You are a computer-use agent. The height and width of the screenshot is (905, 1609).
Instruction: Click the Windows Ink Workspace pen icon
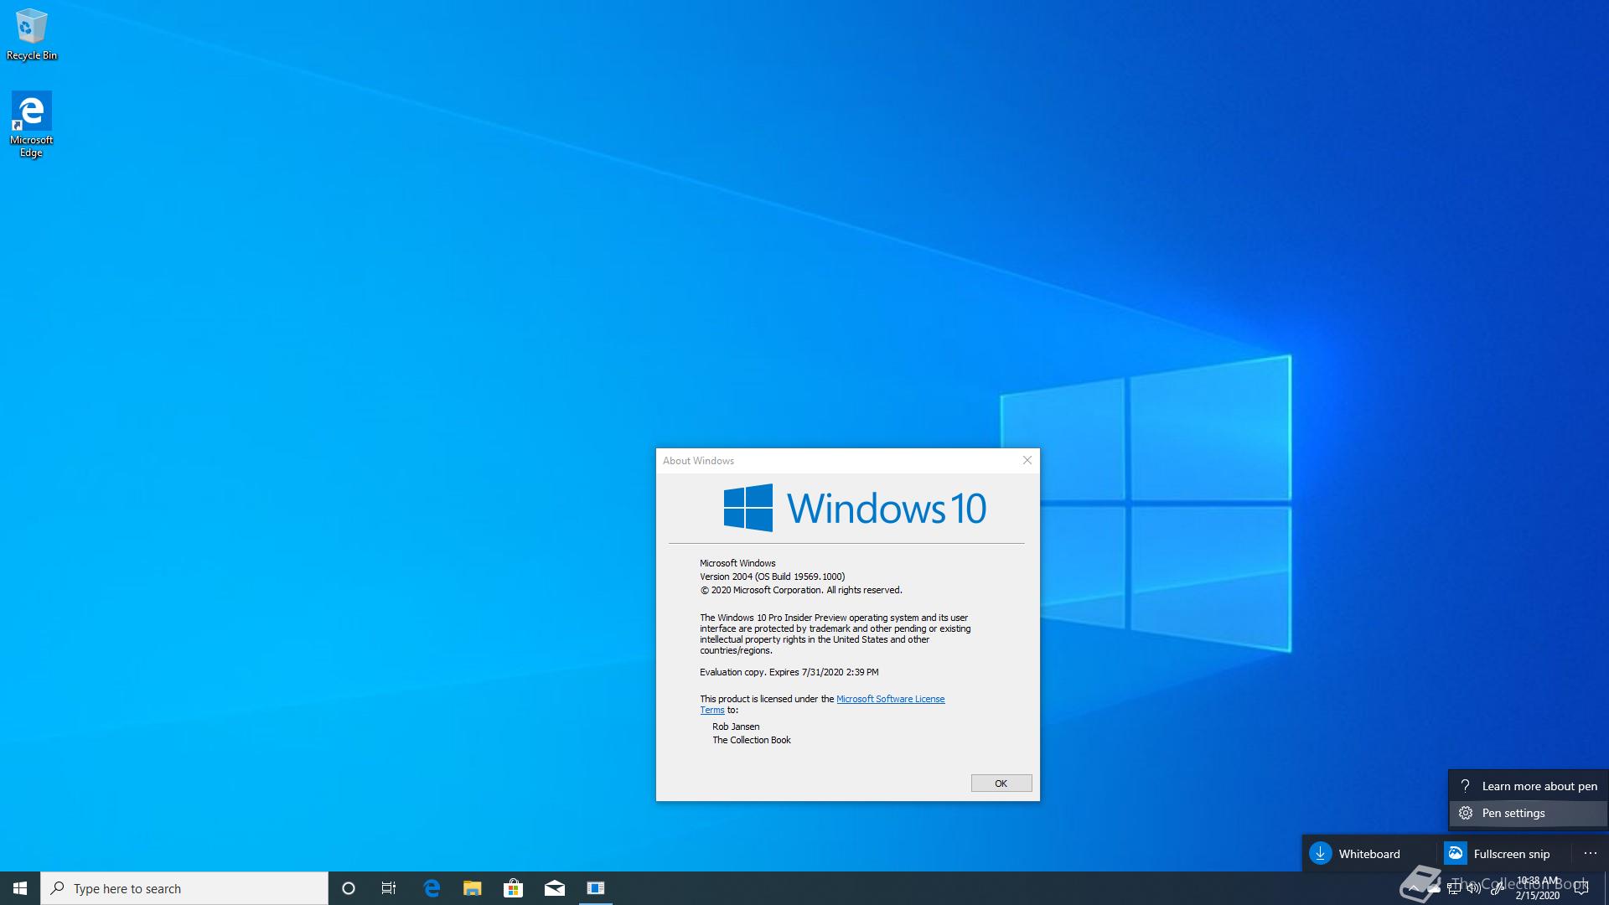(1497, 888)
